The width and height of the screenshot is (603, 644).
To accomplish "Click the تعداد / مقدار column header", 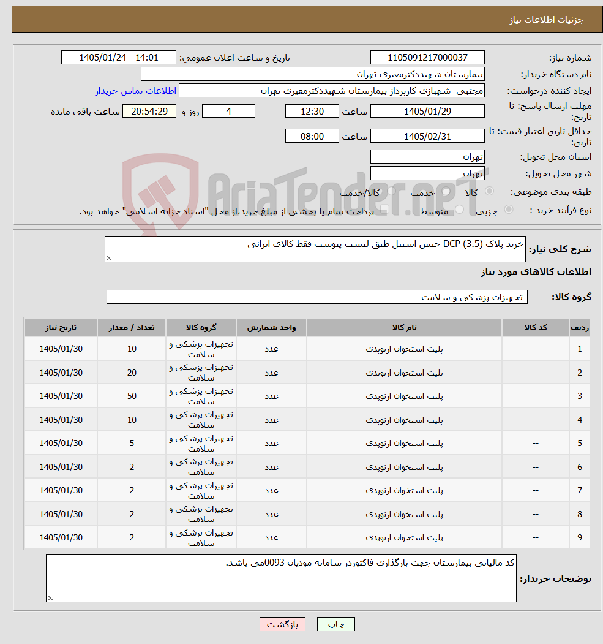I will click(131, 327).
